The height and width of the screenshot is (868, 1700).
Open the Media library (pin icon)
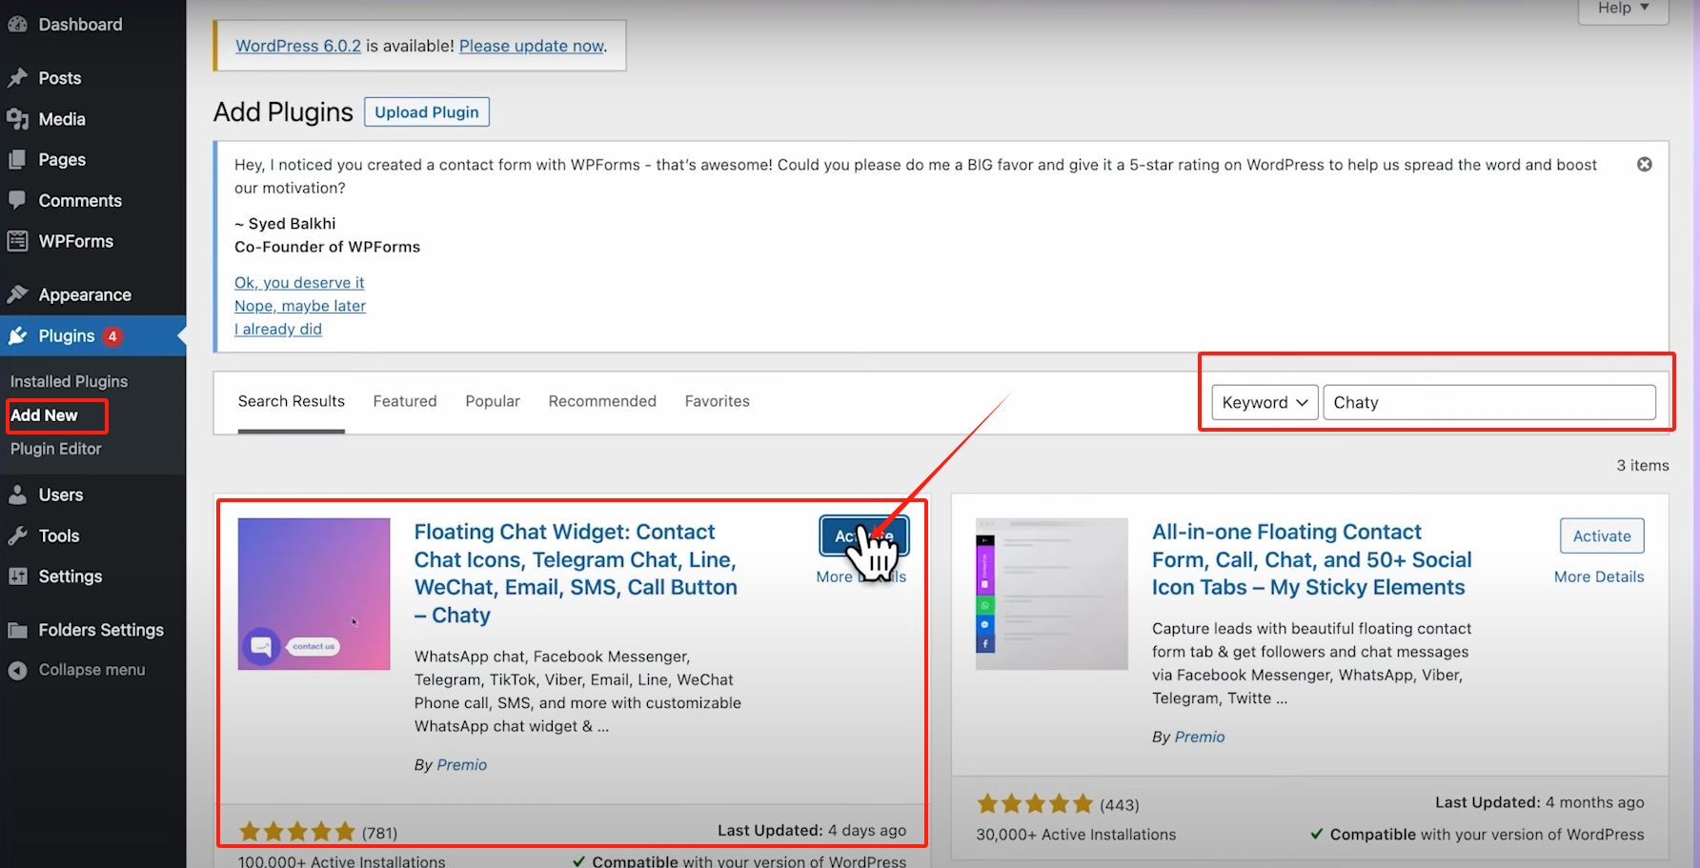point(17,118)
